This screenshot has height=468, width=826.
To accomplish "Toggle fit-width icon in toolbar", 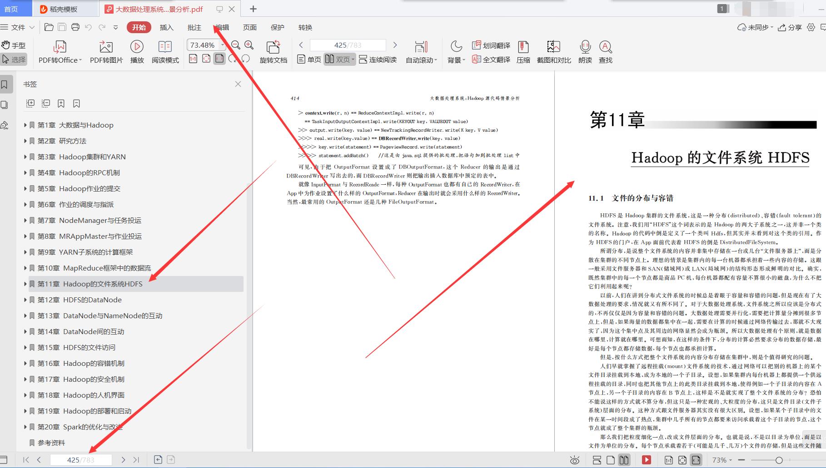I will (219, 59).
